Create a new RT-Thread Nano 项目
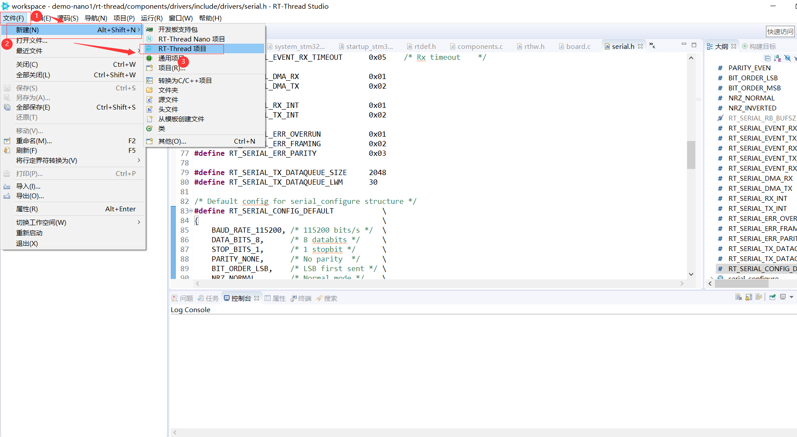This screenshot has width=797, height=437. pos(204,39)
